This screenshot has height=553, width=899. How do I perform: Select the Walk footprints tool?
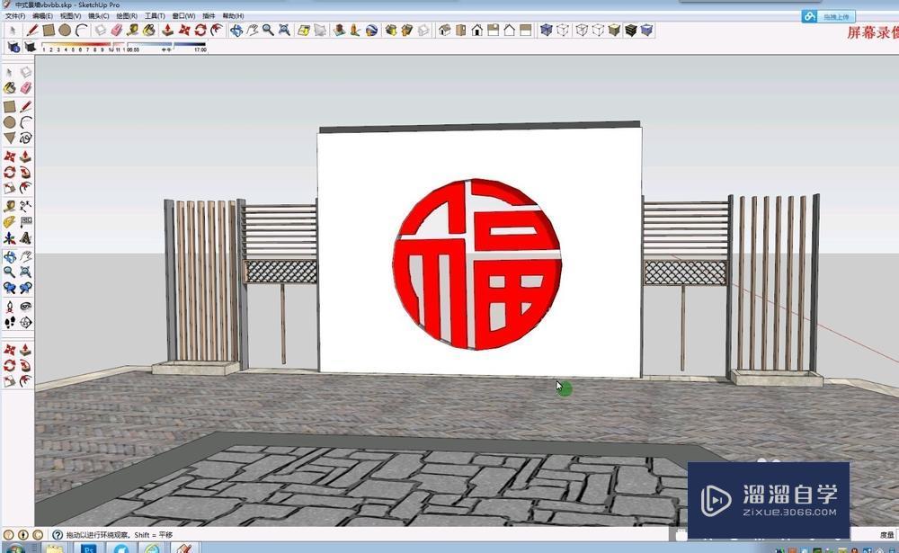[9, 323]
